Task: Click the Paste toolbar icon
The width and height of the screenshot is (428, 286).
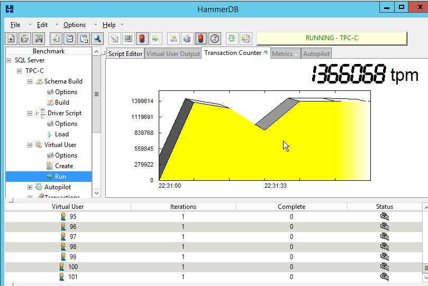Action: point(84,39)
